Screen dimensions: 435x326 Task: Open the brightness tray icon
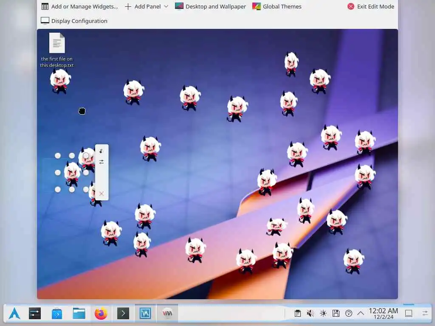323,314
